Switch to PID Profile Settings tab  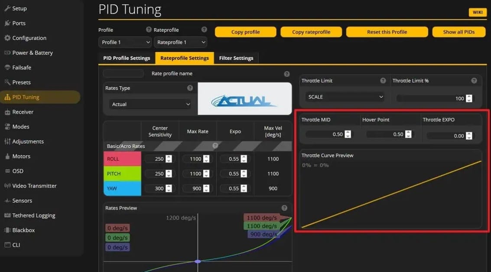pyautogui.click(x=127, y=58)
